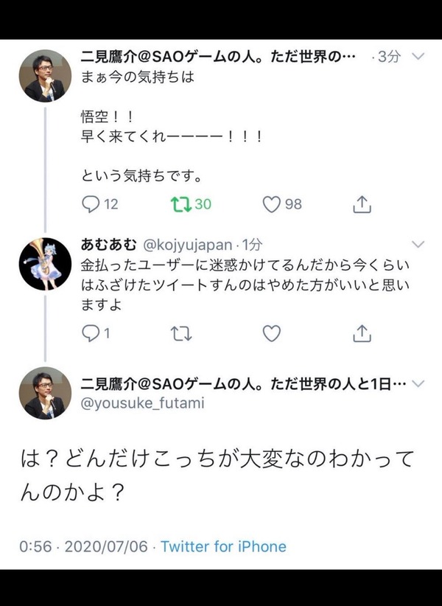The width and height of the screenshot is (442, 606).
Task: Expand options chevron on あむあむ's tweet
Action: click(418, 244)
